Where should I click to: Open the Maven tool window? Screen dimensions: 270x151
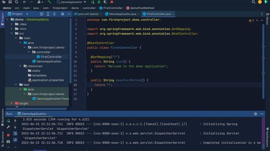coord(267,18)
